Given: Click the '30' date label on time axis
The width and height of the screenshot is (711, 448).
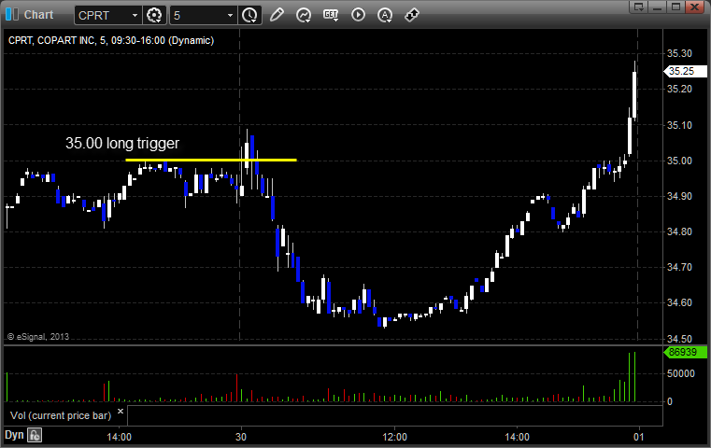Looking at the screenshot, I should [x=241, y=437].
